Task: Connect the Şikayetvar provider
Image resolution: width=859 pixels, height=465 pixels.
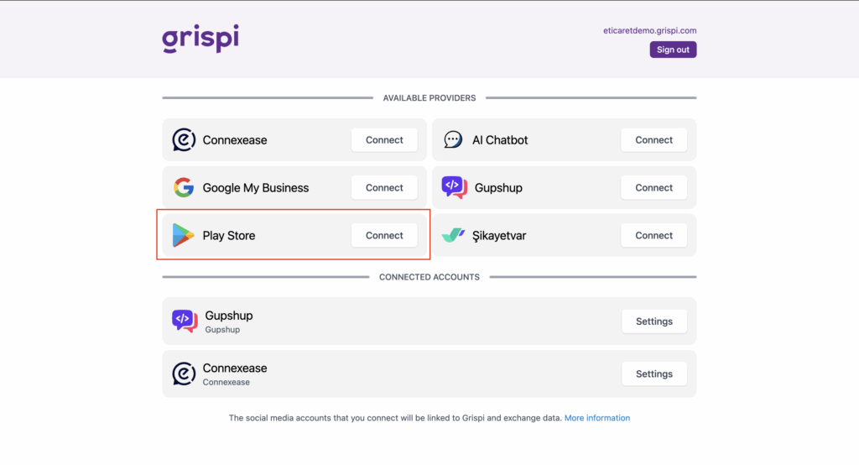Action: point(653,235)
